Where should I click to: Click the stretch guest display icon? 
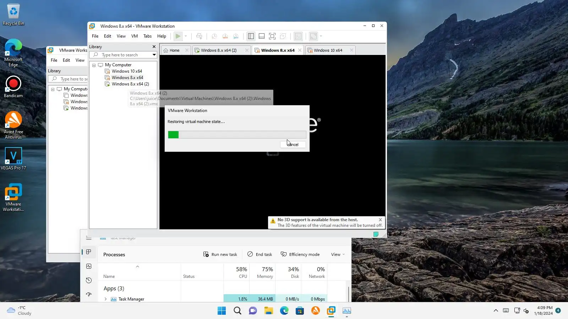click(x=313, y=36)
